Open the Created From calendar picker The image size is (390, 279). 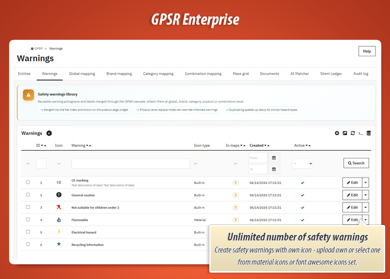pyautogui.click(x=274, y=158)
